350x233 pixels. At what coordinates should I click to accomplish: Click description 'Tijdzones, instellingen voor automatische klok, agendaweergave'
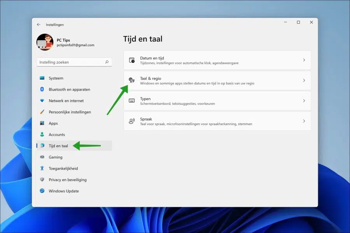pos(189,63)
